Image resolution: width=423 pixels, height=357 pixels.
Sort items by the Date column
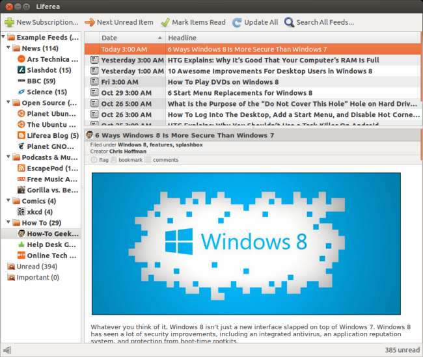point(132,38)
